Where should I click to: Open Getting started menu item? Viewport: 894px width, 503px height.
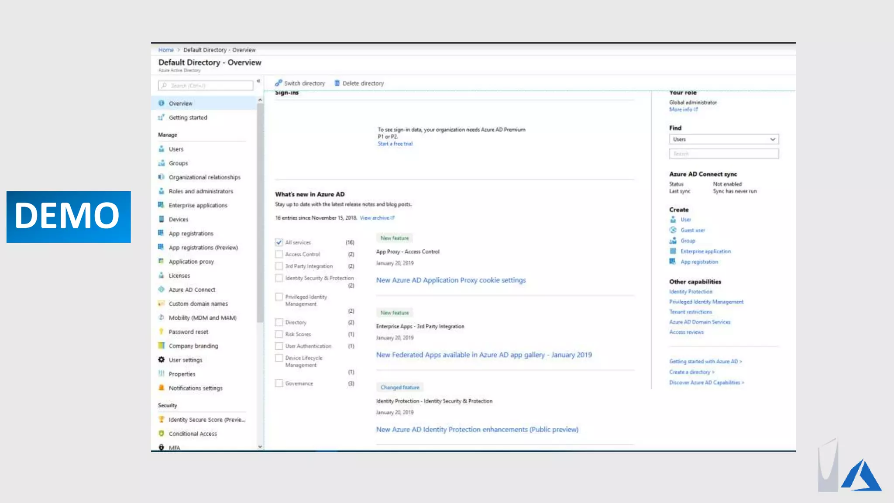[x=188, y=117]
